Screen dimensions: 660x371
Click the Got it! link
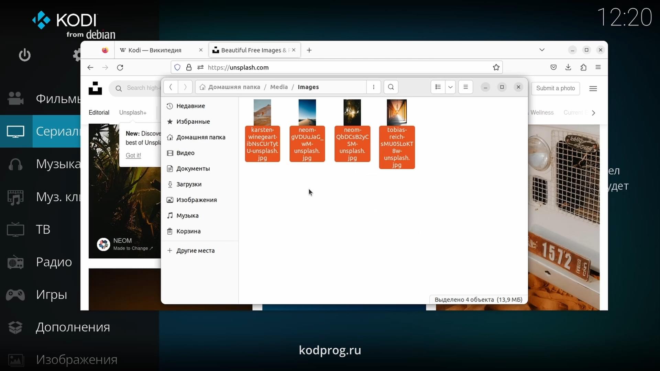pyautogui.click(x=133, y=155)
